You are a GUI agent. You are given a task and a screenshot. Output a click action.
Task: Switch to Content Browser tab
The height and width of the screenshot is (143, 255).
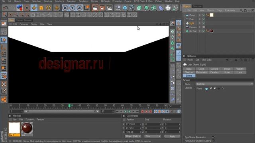pyautogui.click(x=24, y=20)
